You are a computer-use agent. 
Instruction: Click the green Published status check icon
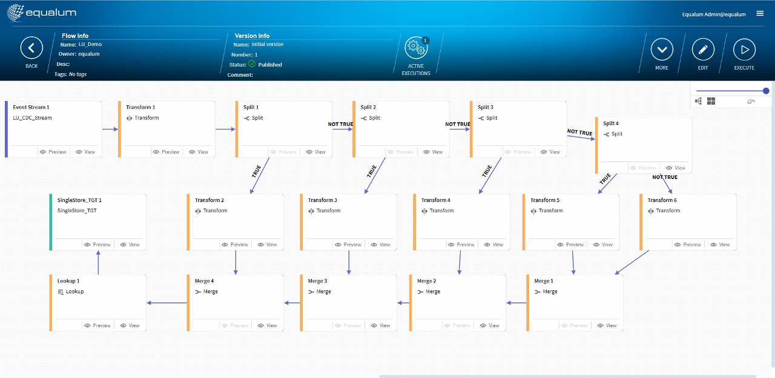tap(252, 64)
